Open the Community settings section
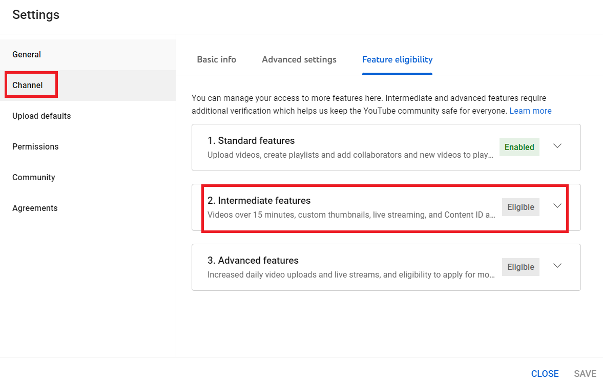 click(x=33, y=177)
